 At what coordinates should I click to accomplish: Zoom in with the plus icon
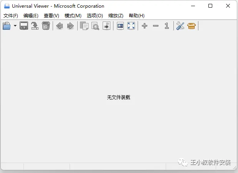click(145, 26)
